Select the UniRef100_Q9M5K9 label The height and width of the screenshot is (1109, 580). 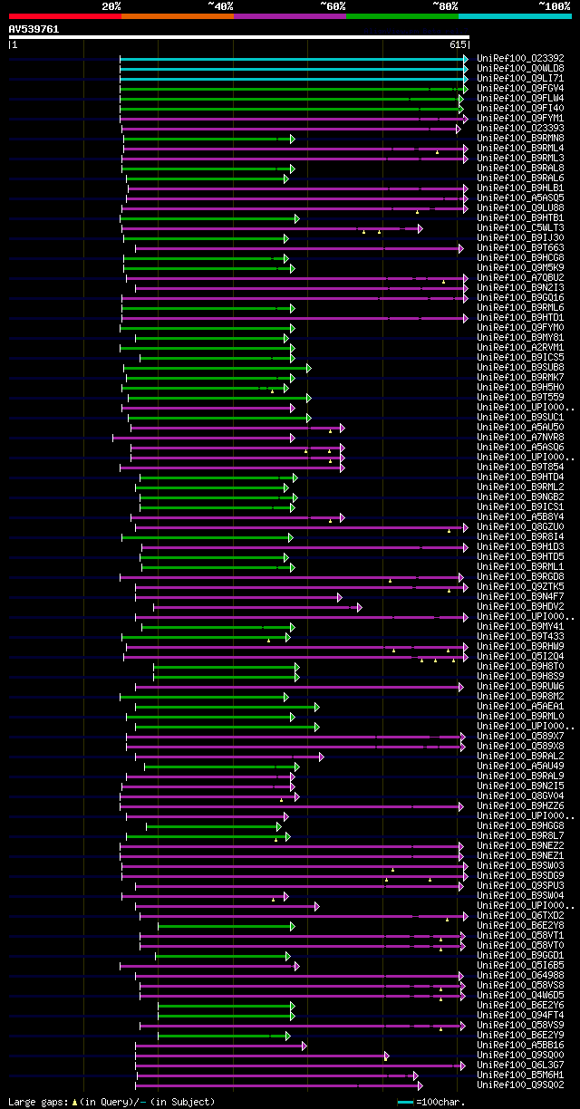pyautogui.click(x=520, y=267)
